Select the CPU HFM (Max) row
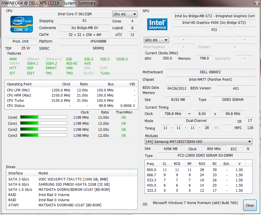 (71, 95)
